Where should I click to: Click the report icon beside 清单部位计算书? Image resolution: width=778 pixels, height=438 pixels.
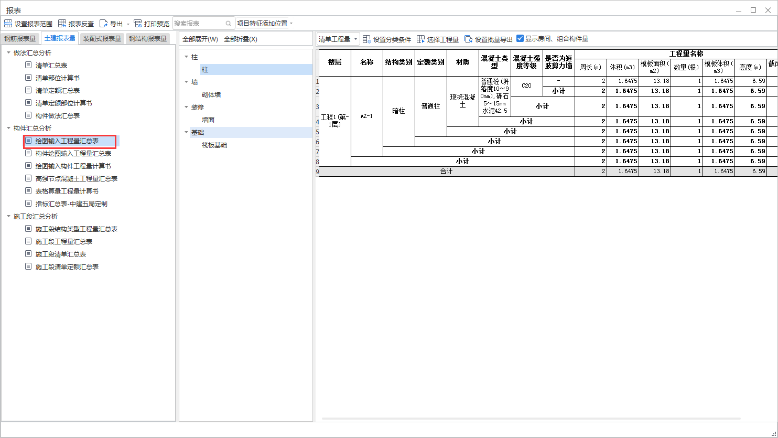[x=28, y=78]
